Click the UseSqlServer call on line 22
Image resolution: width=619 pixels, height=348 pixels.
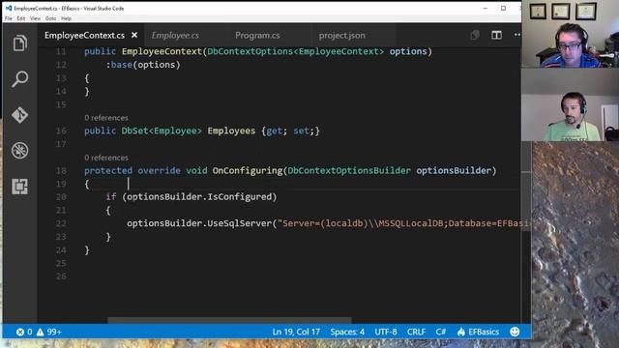tap(239, 223)
